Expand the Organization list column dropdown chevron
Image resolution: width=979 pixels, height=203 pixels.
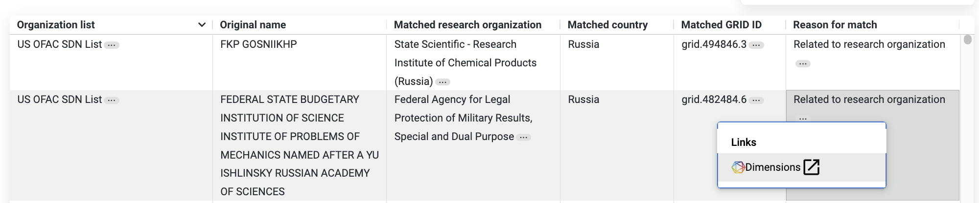tap(202, 25)
